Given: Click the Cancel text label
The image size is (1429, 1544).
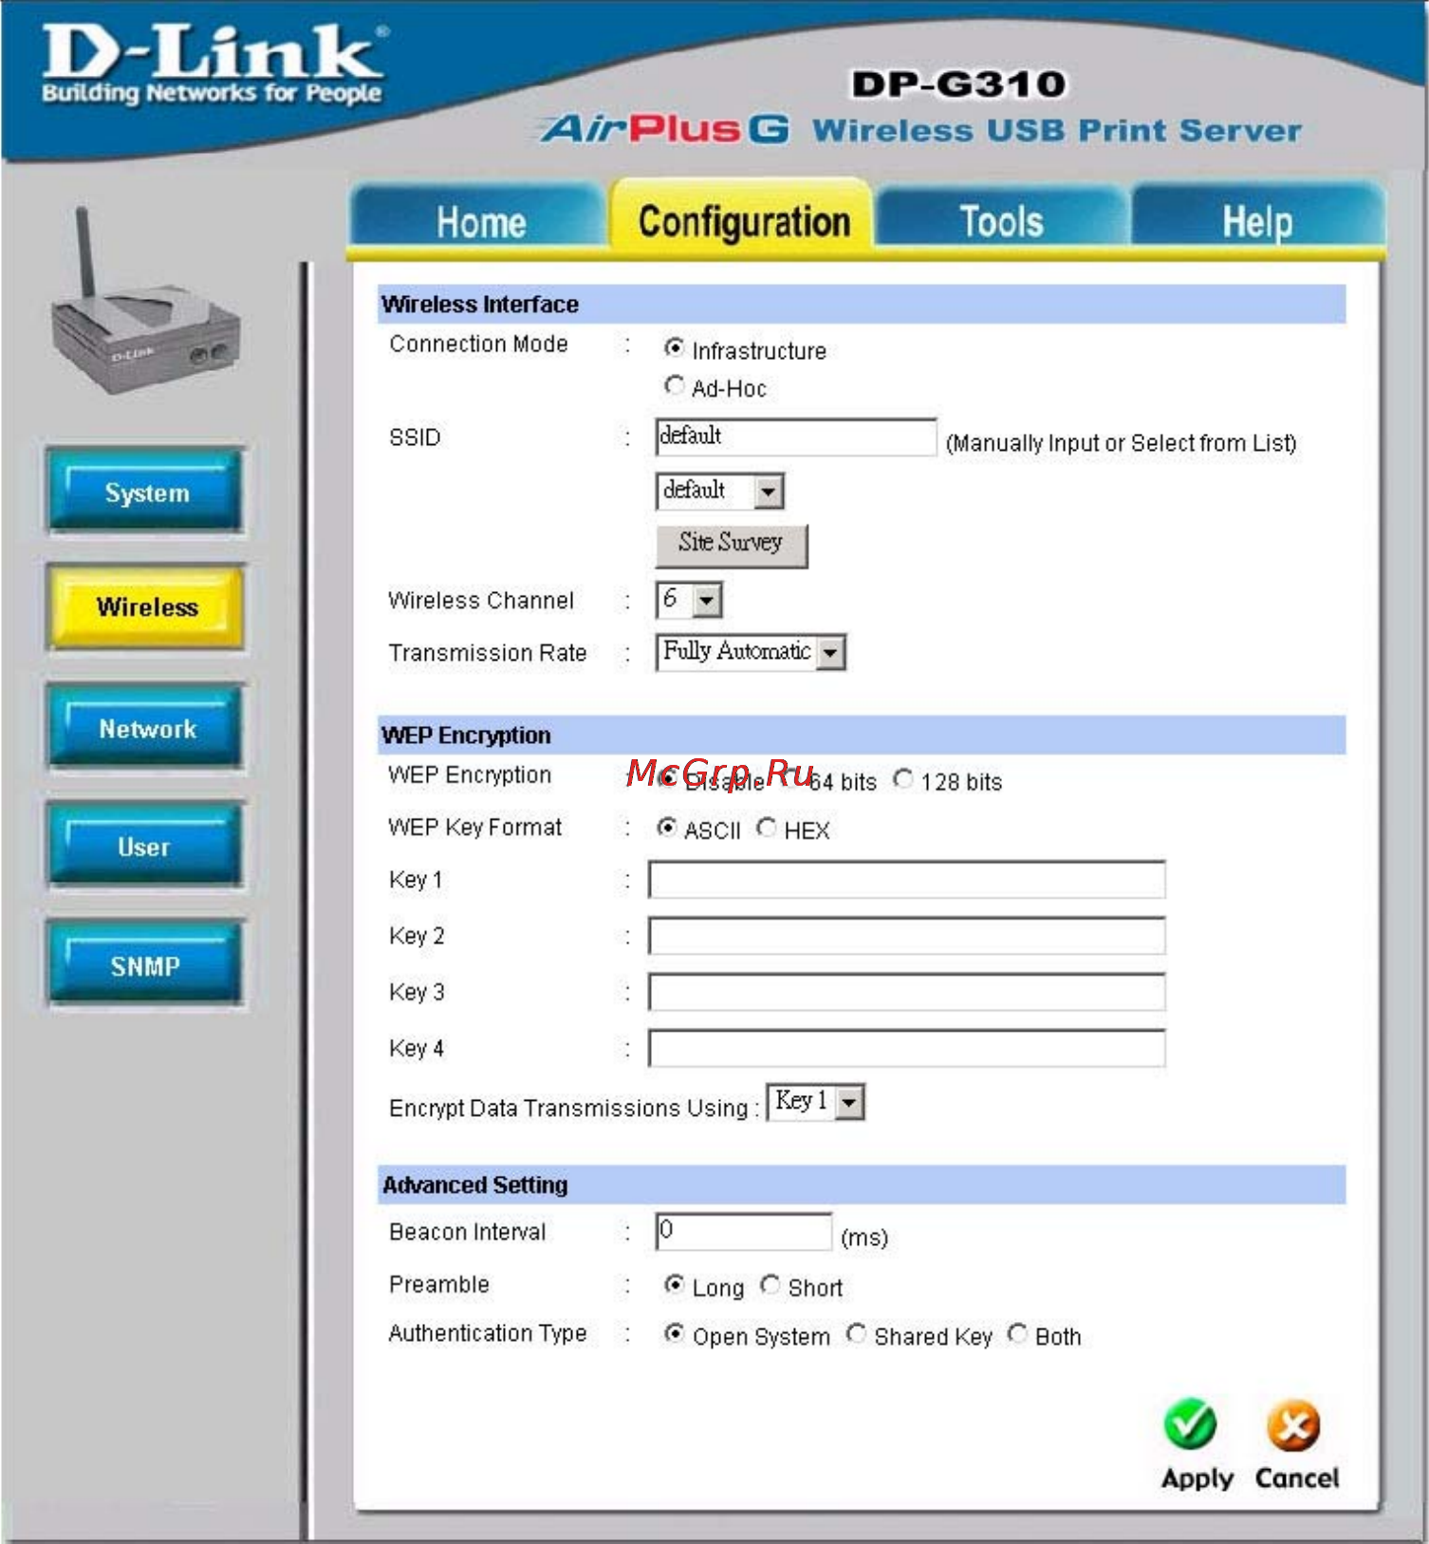Looking at the screenshot, I should click(1296, 1478).
